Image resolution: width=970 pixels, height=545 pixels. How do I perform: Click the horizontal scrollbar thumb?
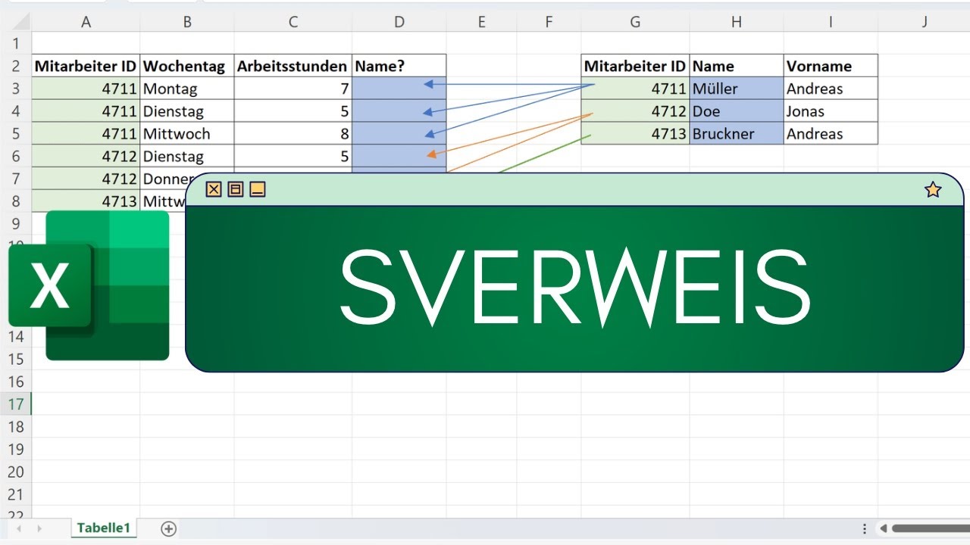pos(931,528)
